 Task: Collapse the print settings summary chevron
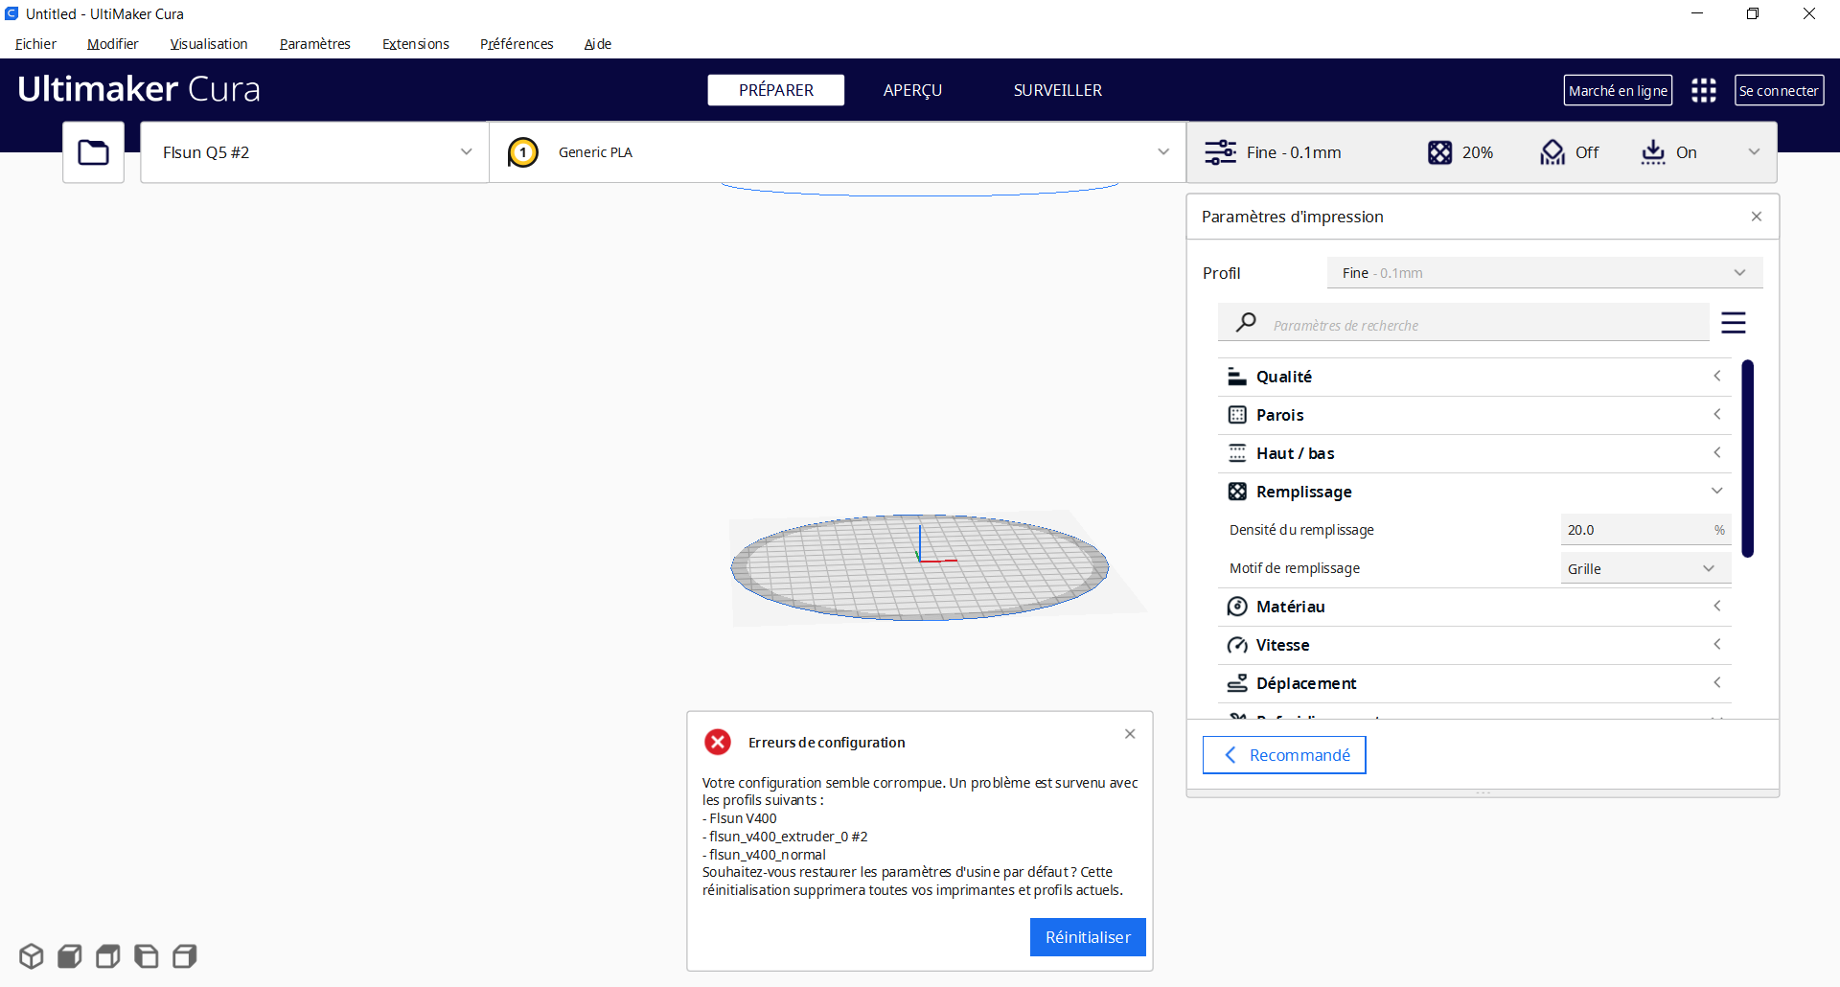1754,152
